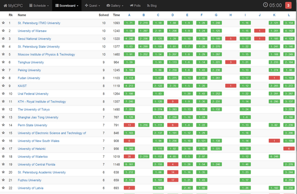This screenshot has width=297, height=194.
Task: Open the Scoreboard menu tab
Action: [x=67, y=5]
